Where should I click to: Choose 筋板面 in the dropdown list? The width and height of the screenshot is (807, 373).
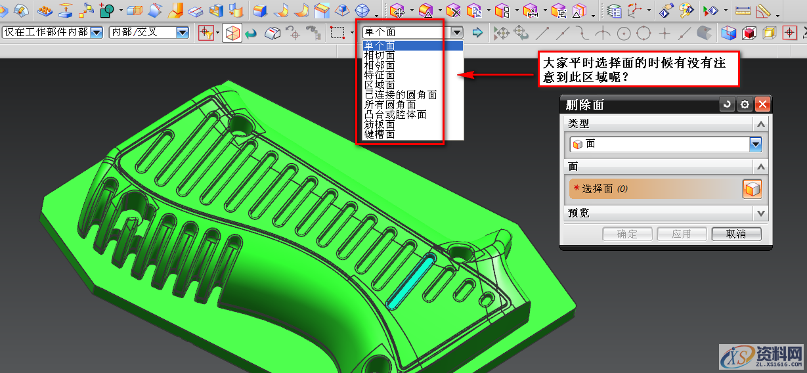380,125
